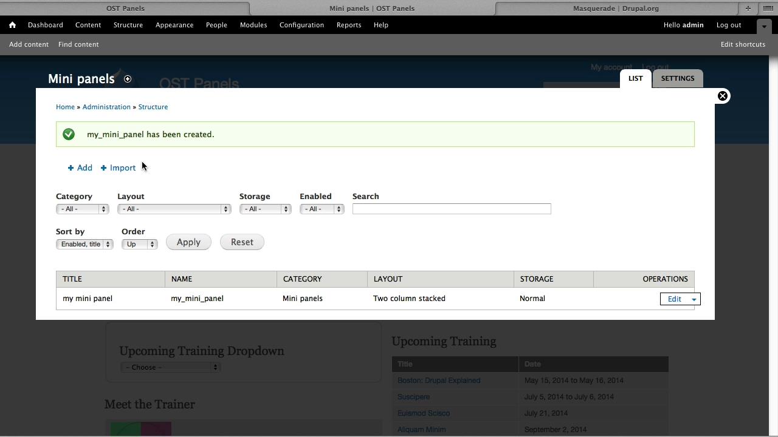Viewport: 778px width, 437px height.
Task: Click Administration breadcrumb link
Action: coord(106,107)
